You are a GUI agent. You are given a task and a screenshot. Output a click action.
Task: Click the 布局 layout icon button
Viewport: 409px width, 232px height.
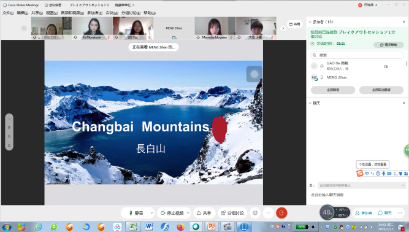[295, 24]
